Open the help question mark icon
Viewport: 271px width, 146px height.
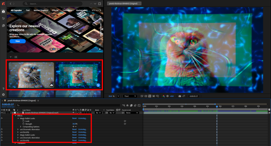coord(3,89)
